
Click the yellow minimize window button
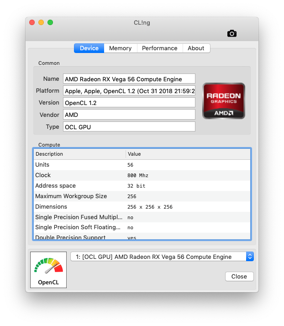pyautogui.click(x=41, y=22)
